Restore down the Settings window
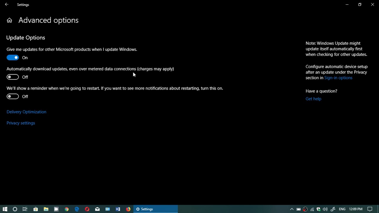 click(360, 4)
